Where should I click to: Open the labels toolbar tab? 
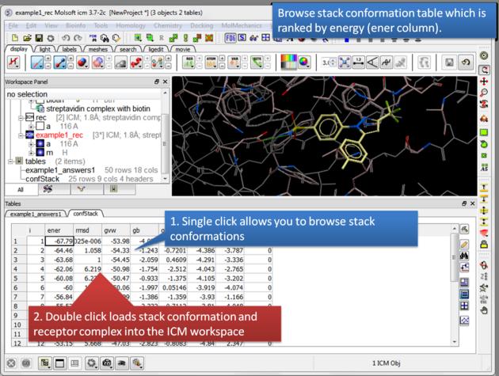(x=72, y=48)
